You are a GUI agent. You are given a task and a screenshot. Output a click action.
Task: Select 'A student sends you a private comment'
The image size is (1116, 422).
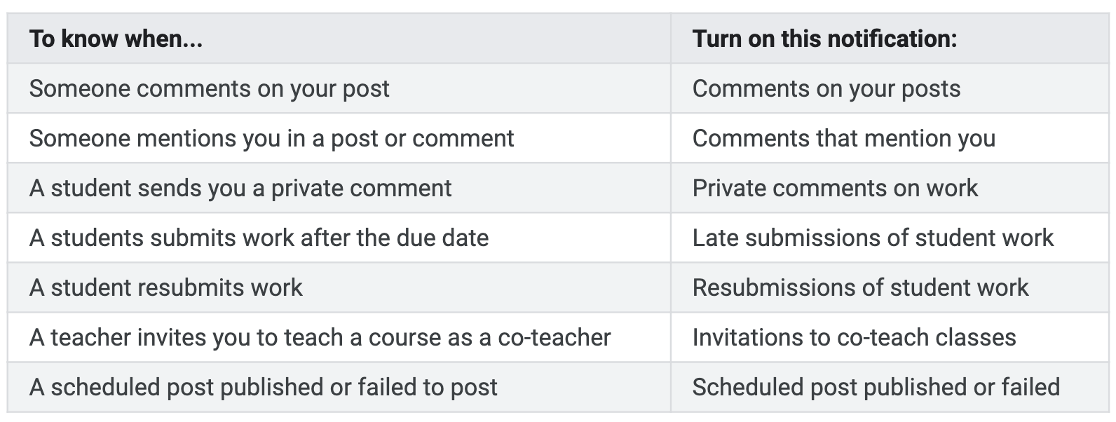pos(240,189)
